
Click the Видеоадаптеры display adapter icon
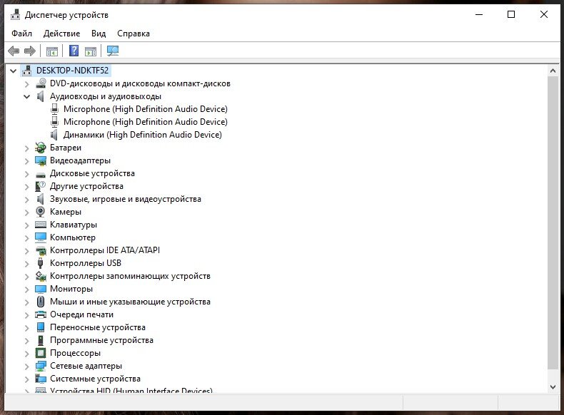tap(41, 160)
